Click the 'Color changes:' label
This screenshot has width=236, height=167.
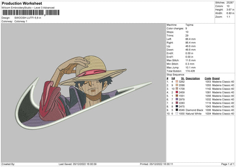coord(175,28)
